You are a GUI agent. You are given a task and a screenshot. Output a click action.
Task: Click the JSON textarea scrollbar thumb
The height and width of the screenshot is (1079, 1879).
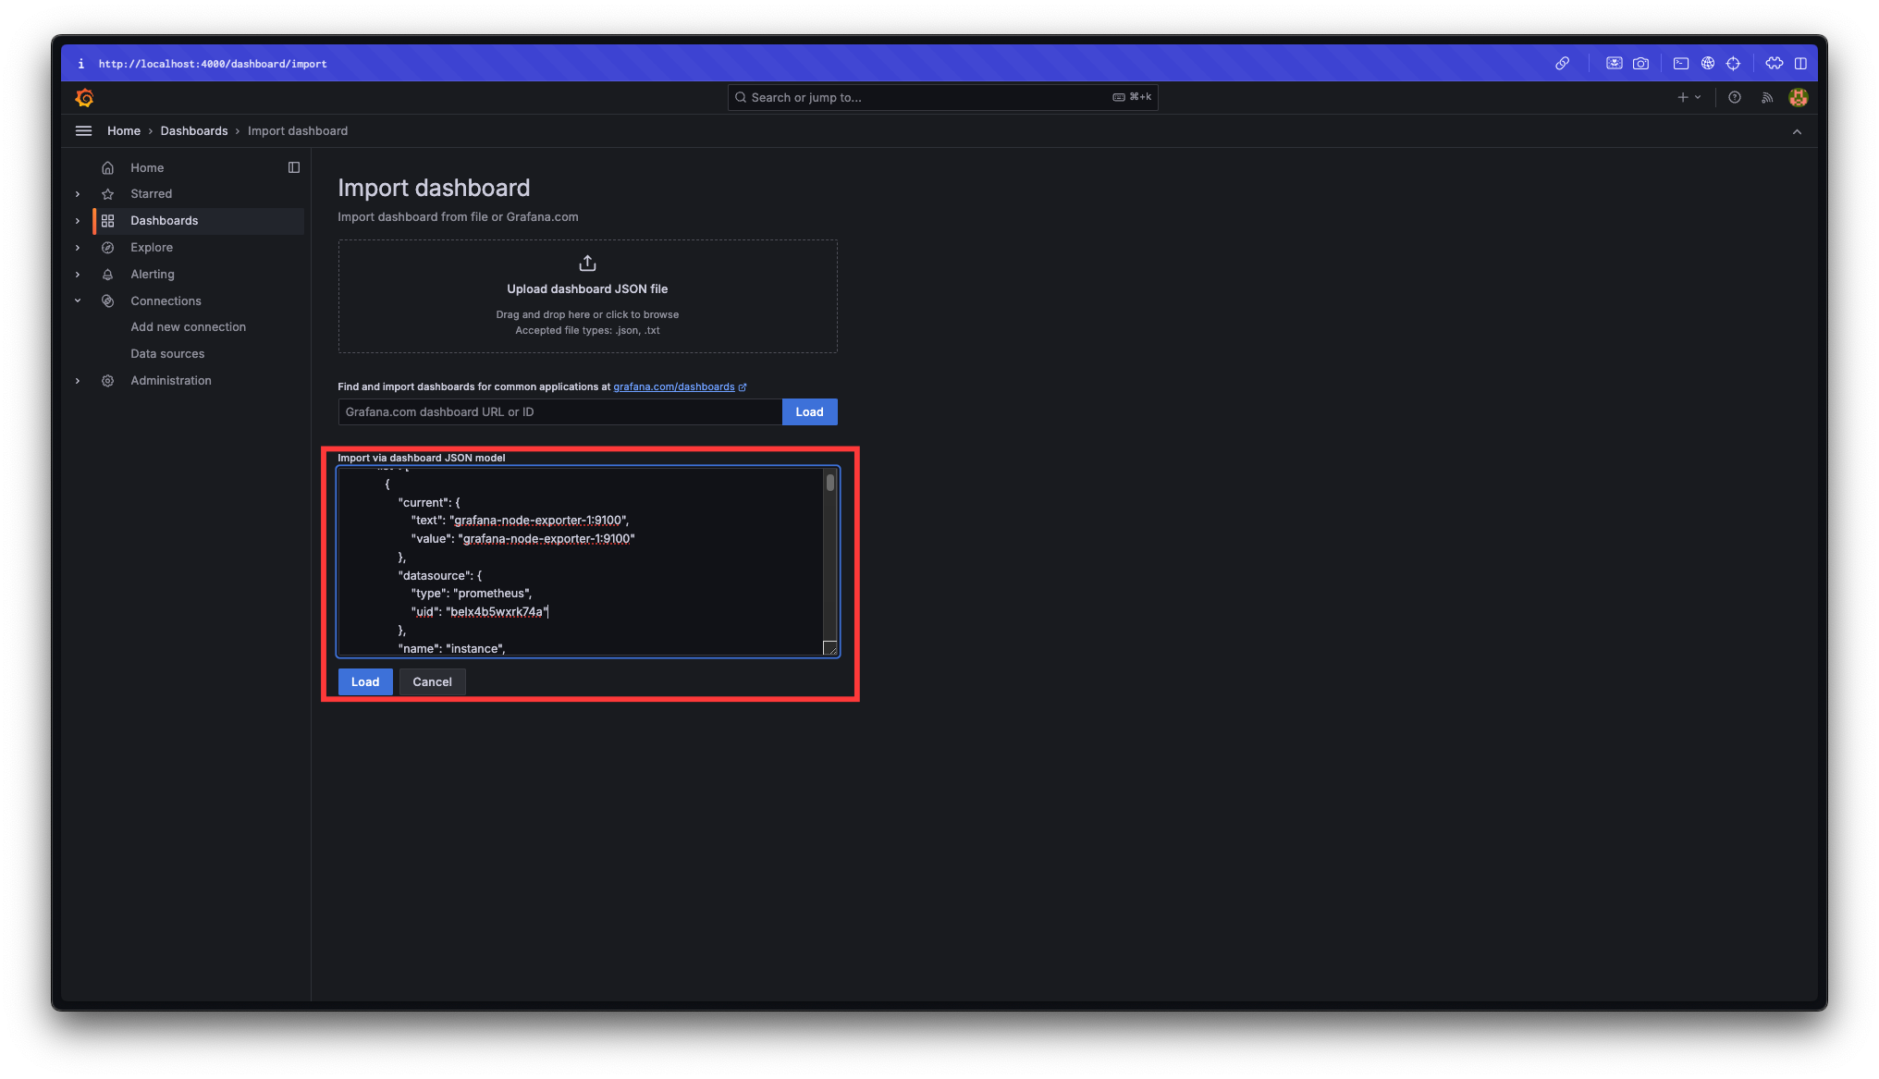point(830,483)
